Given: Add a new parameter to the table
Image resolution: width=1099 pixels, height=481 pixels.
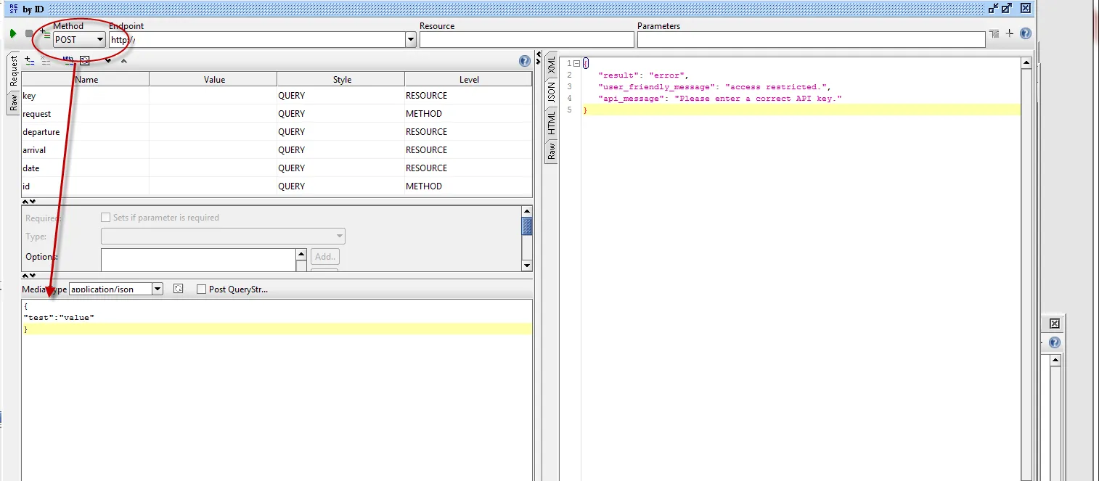Looking at the screenshot, I should (x=30, y=61).
